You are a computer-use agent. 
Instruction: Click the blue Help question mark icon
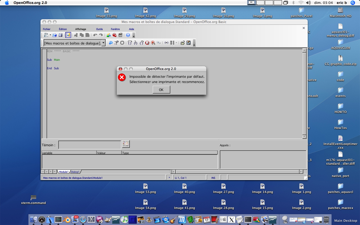point(128,35)
